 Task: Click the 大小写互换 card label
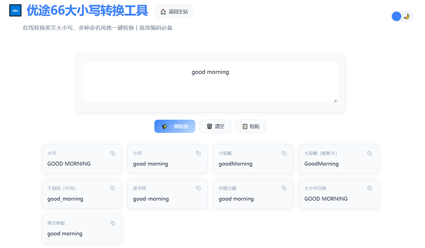[315, 188]
